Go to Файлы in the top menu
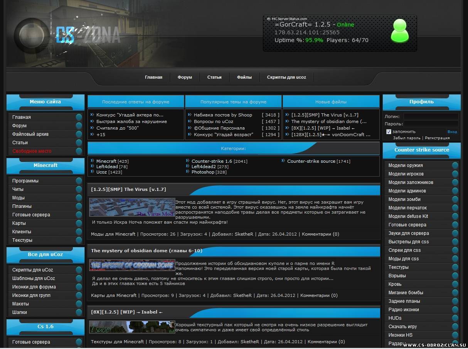 pos(244,77)
